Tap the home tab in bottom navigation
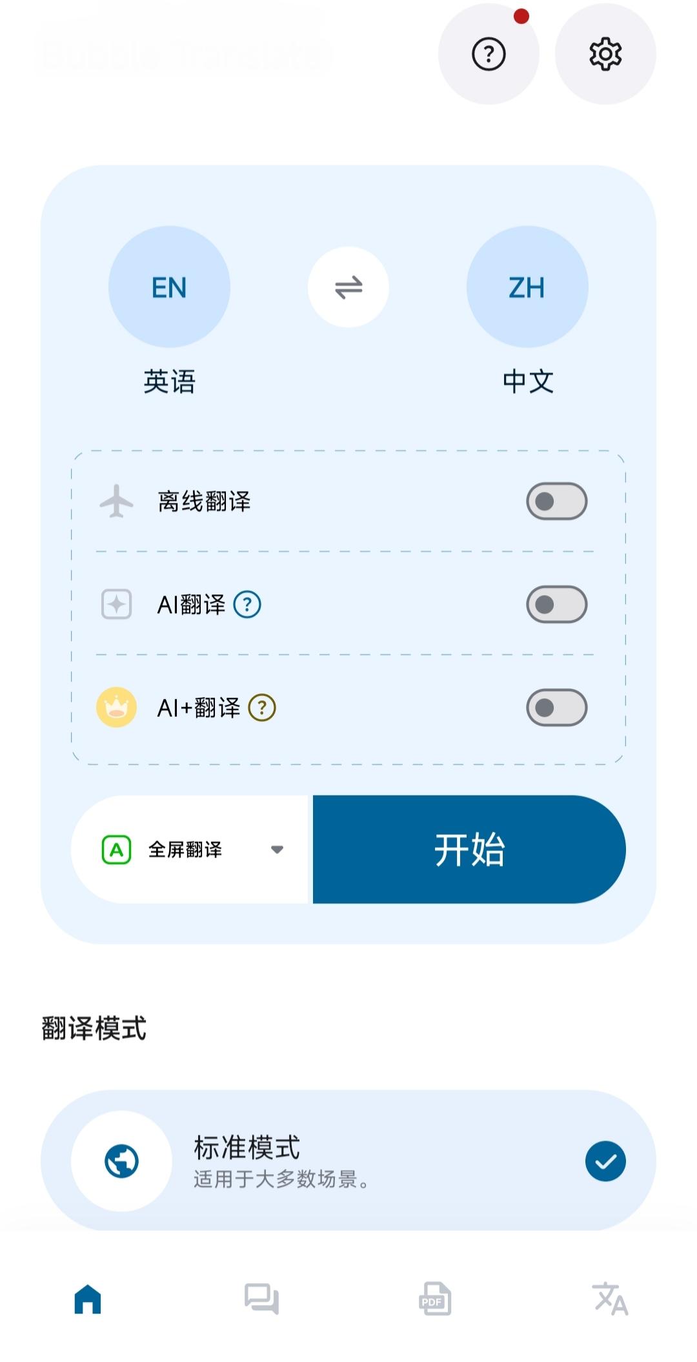697x1362 pixels. click(x=88, y=1299)
